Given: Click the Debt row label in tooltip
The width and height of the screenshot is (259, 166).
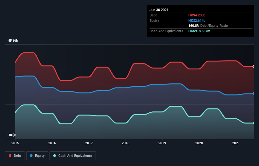Looking at the screenshot, I should pos(153,15).
